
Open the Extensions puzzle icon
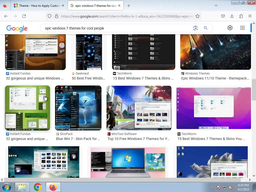tap(241, 16)
